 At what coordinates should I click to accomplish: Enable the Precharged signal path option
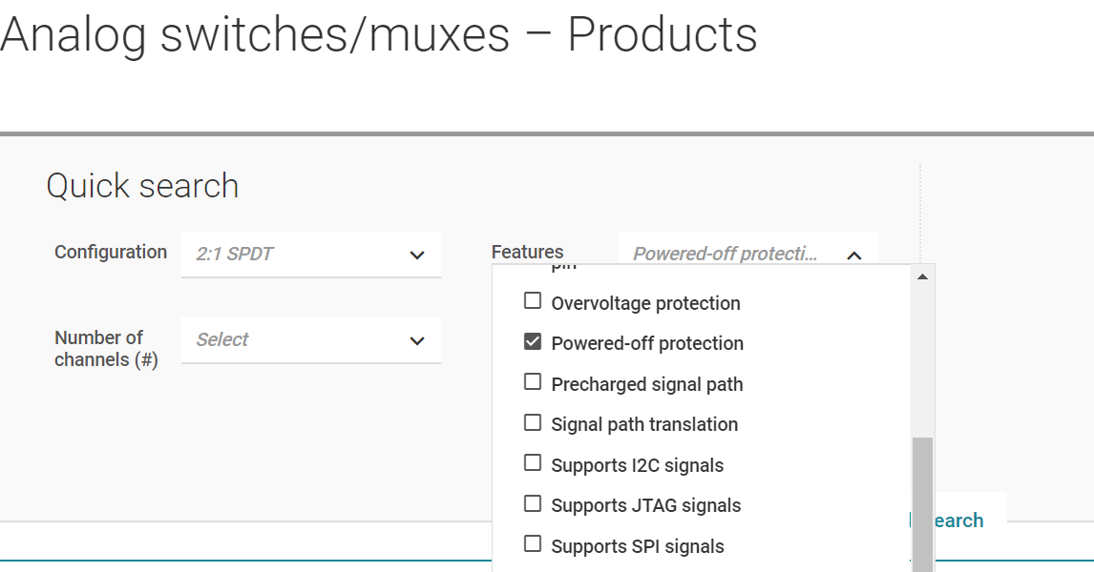(533, 383)
